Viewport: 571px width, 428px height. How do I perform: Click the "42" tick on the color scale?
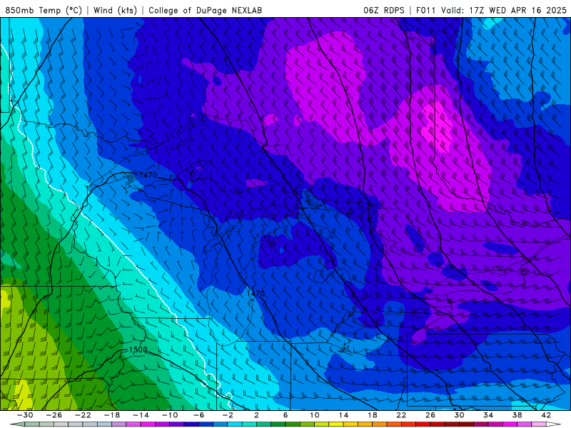(x=546, y=415)
